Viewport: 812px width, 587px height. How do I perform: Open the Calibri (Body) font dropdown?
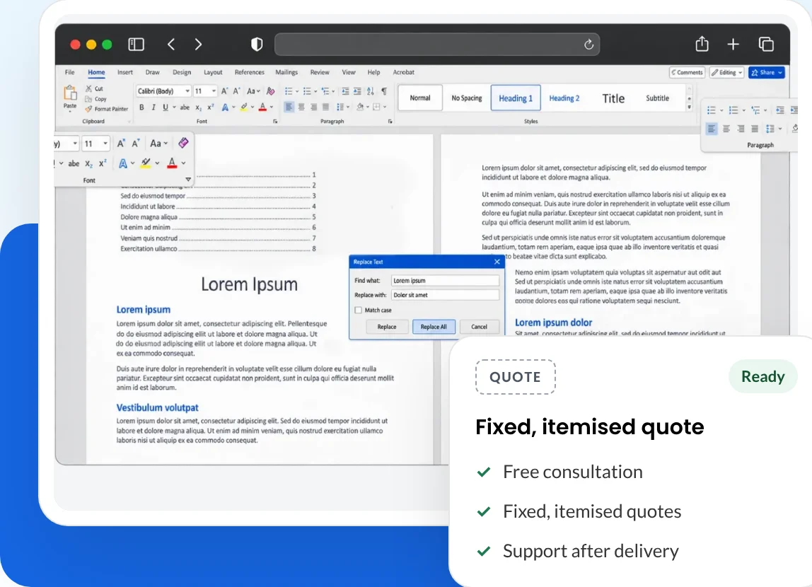pos(187,91)
